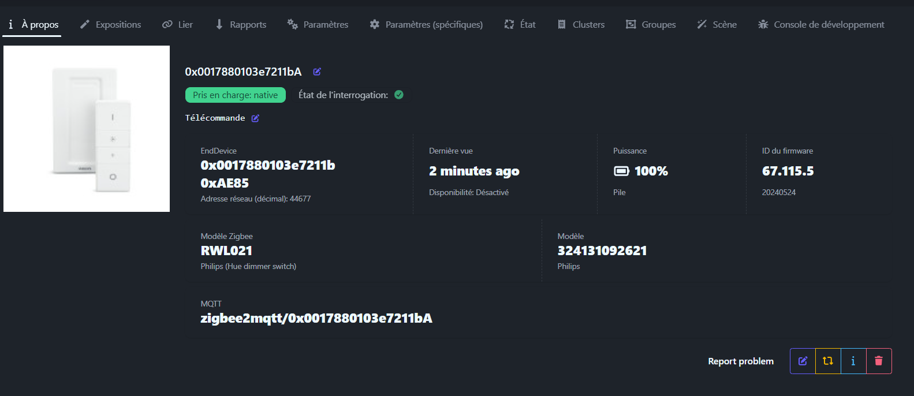The image size is (914, 396).
Task: Edit the Télécommande description pencil icon
Action: click(x=255, y=118)
